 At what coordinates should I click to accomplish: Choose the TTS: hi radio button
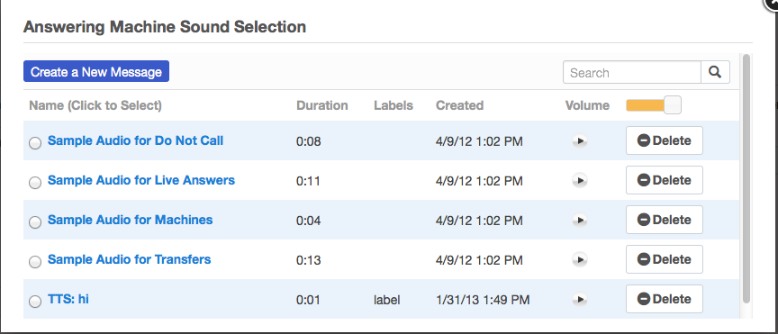click(x=35, y=302)
